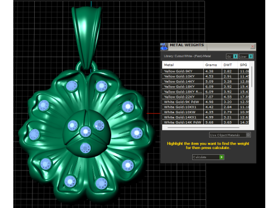Toggle Use Object Materials option
Screen dimensions: 278x208
pos(230,135)
